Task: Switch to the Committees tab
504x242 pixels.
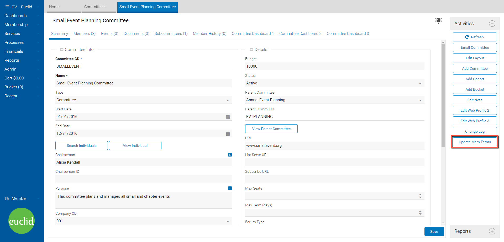Action: click(x=99, y=7)
